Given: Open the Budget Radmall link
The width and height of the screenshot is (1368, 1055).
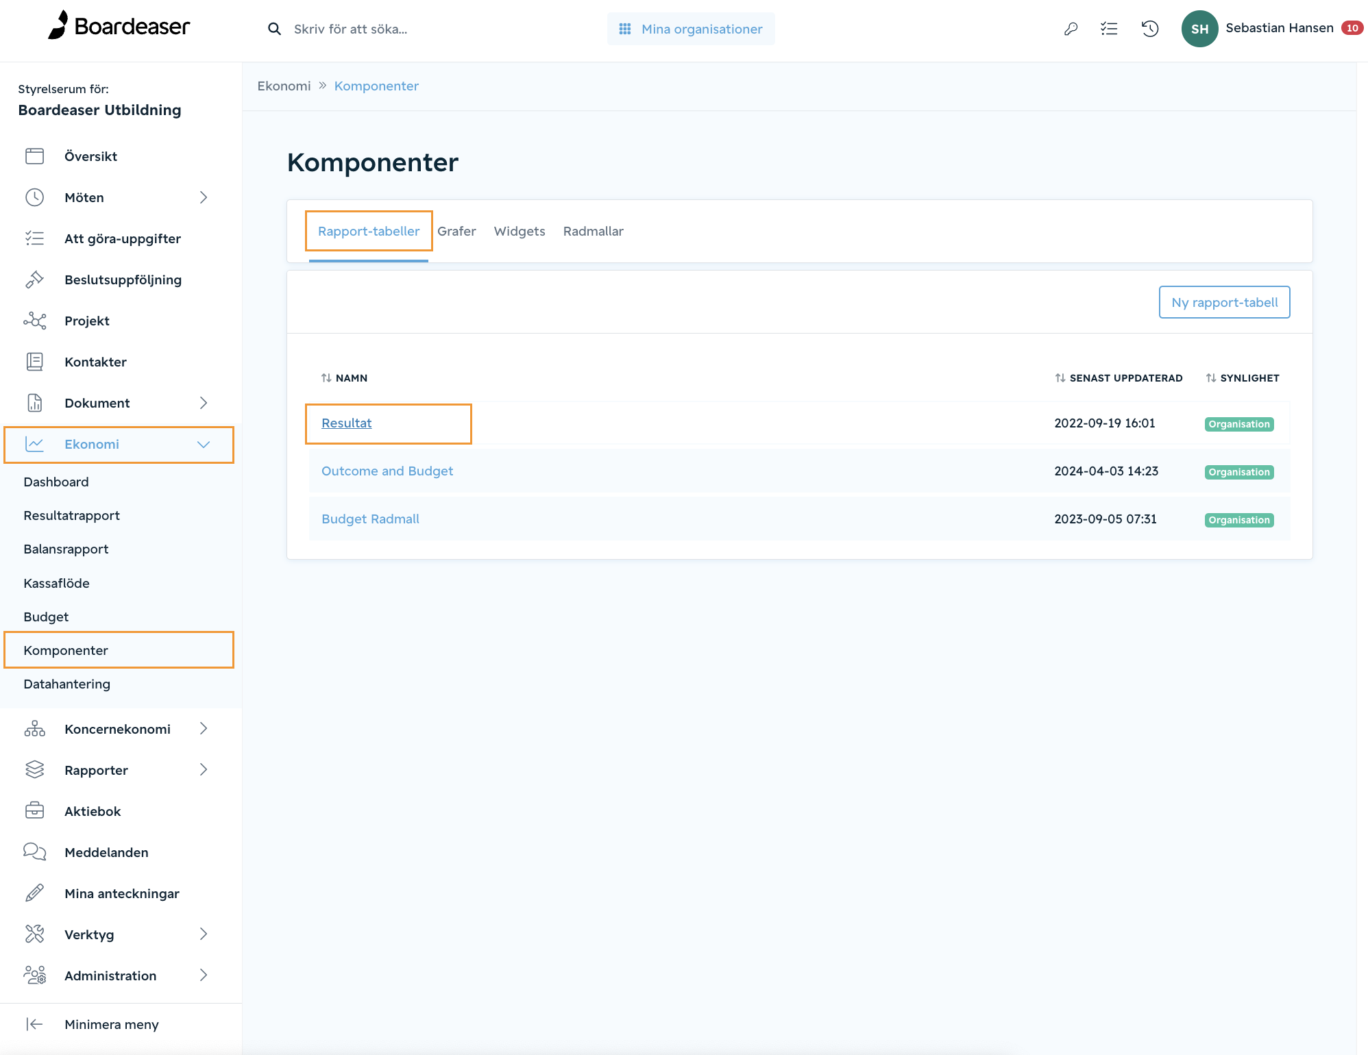Looking at the screenshot, I should 370,519.
